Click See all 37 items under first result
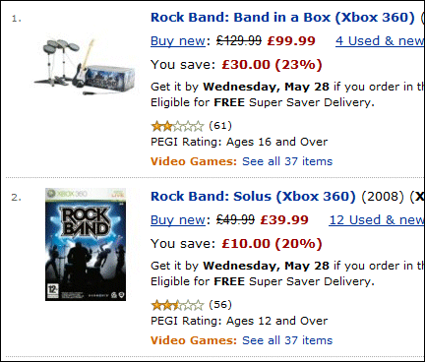Image resolution: width=425 pixels, height=362 pixels. tap(287, 161)
